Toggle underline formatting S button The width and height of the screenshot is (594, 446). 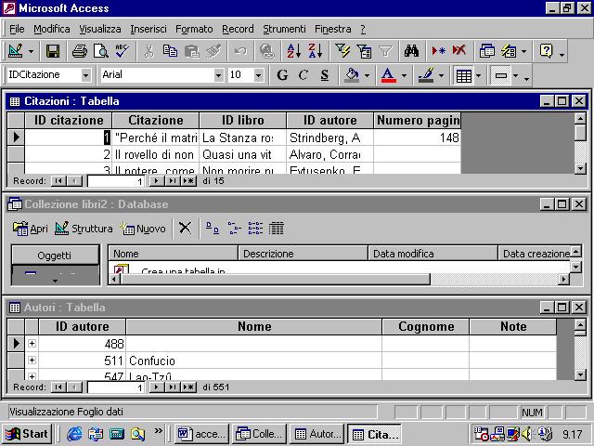(324, 75)
